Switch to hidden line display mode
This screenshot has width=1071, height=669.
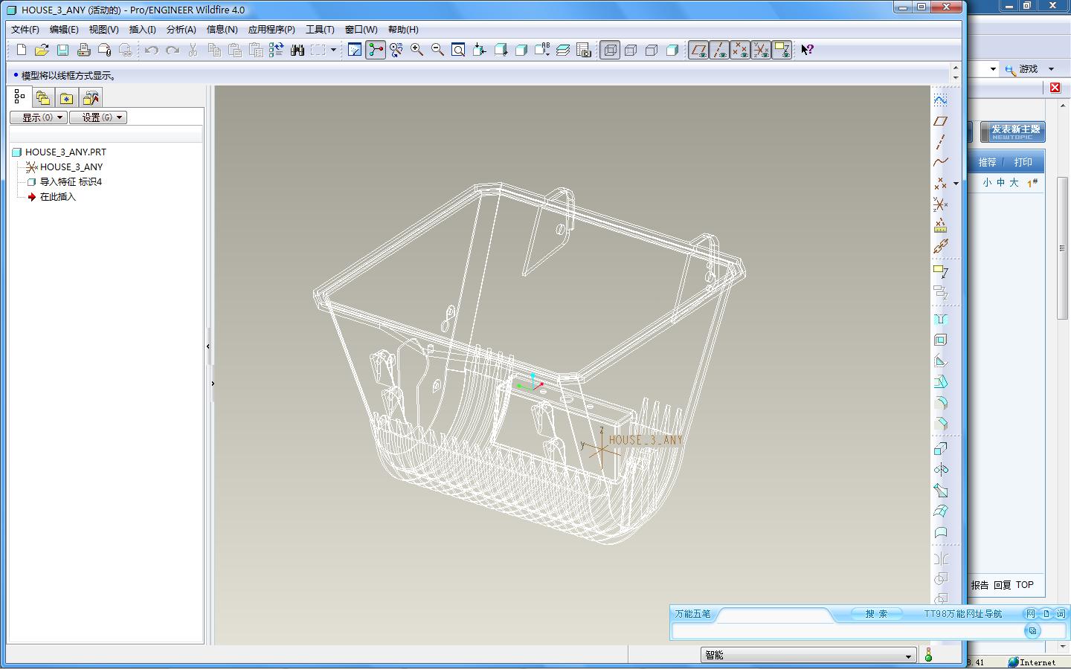point(631,50)
